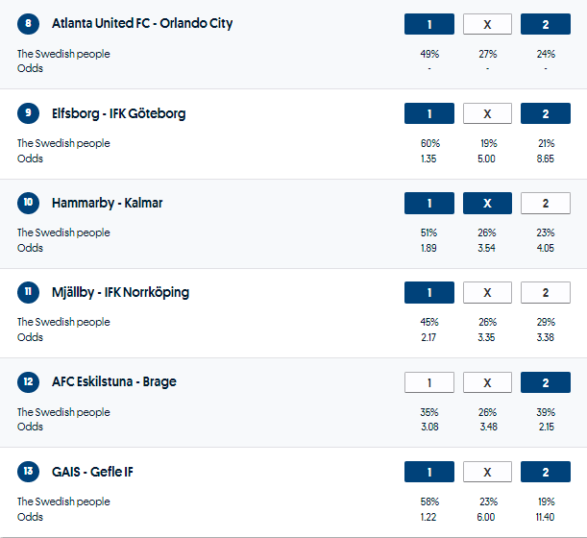
Task: Toggle 1 for Mjällby - IFK Norrköping
Action: coord(428,292)
